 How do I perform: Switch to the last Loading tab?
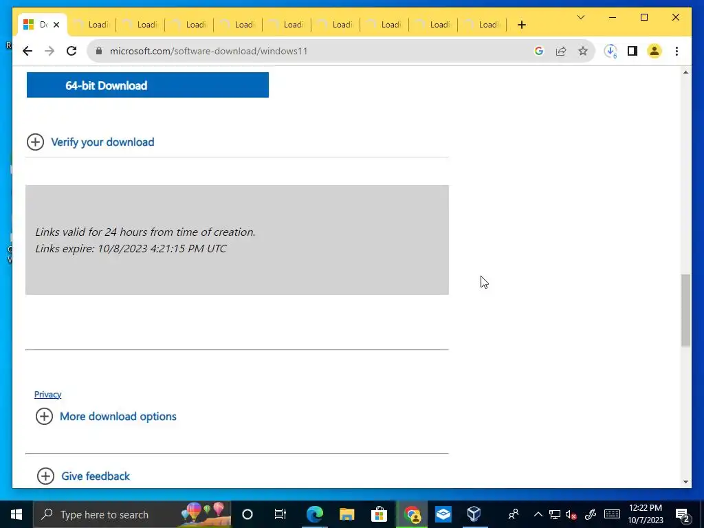tap(482, 25)
